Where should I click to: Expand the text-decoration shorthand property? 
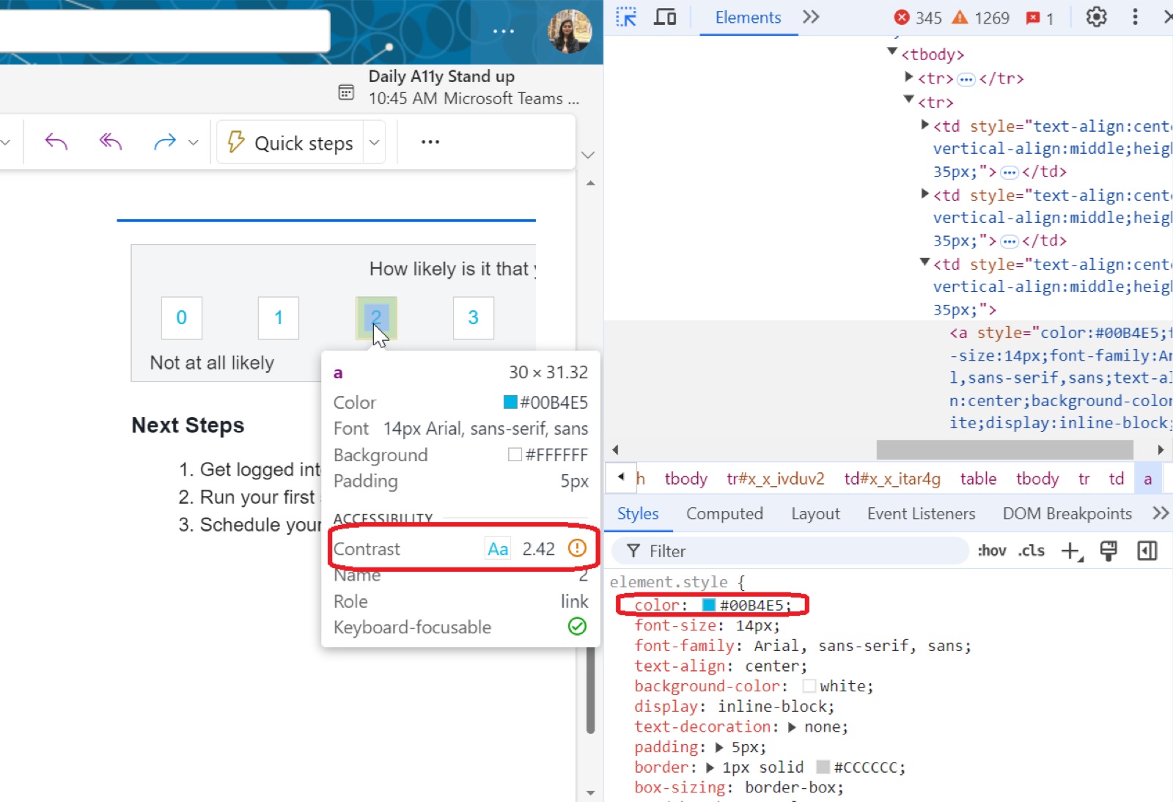coord(792,727)
